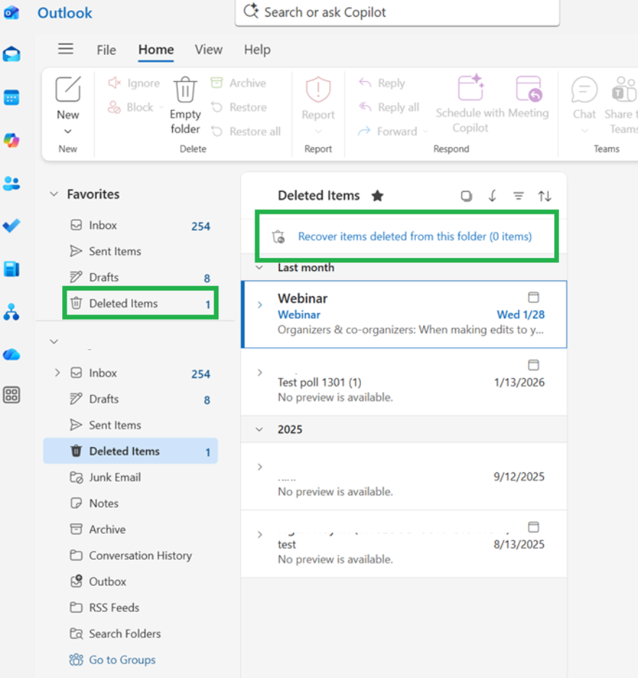Click Block in the ribbon

click(131, 106)
